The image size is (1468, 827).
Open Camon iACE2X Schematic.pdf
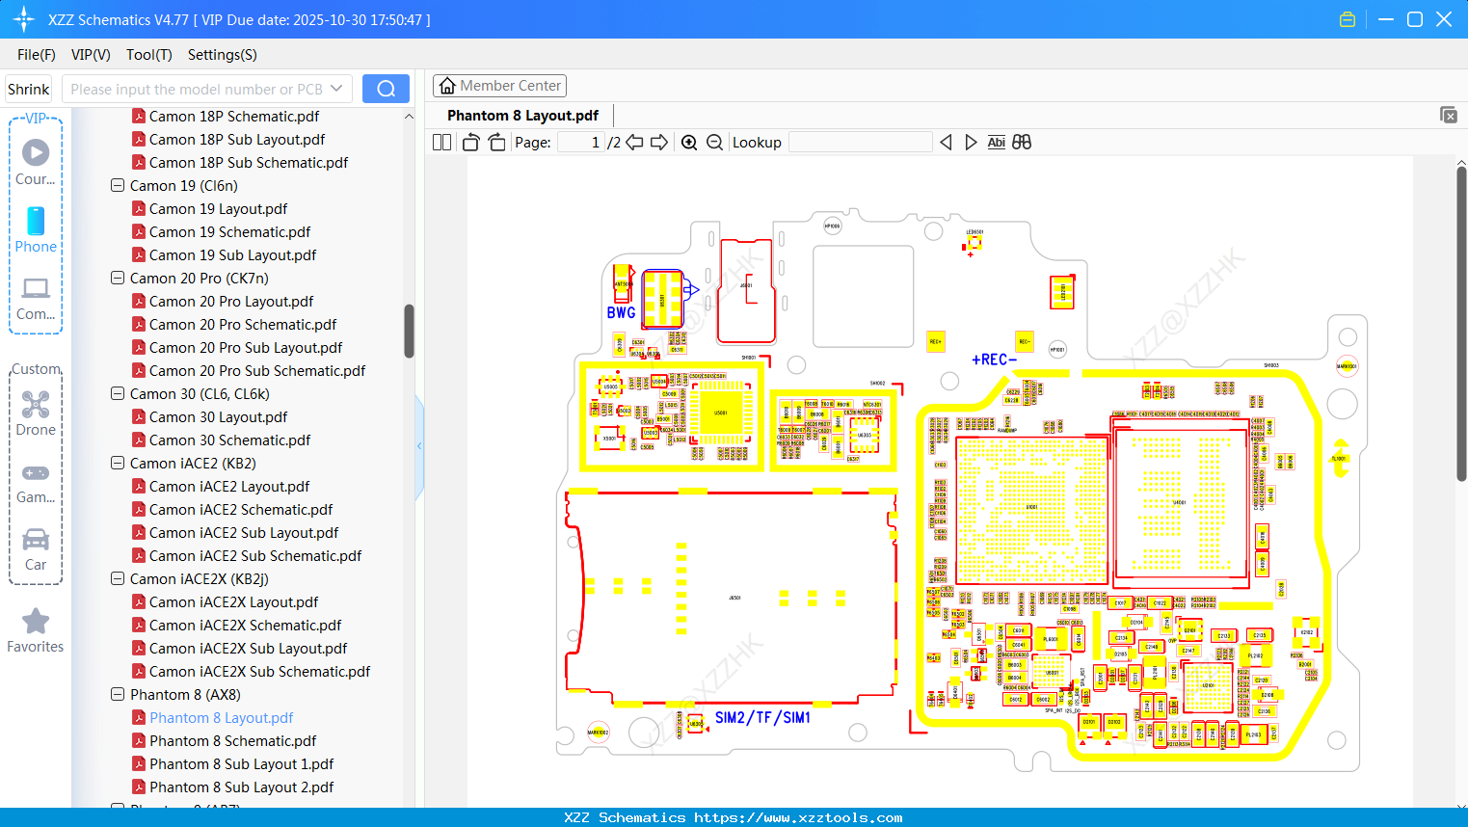click(245, 625)
